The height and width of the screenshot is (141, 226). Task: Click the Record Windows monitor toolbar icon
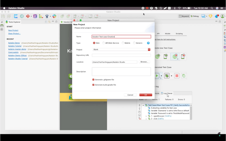pos(97,16)
